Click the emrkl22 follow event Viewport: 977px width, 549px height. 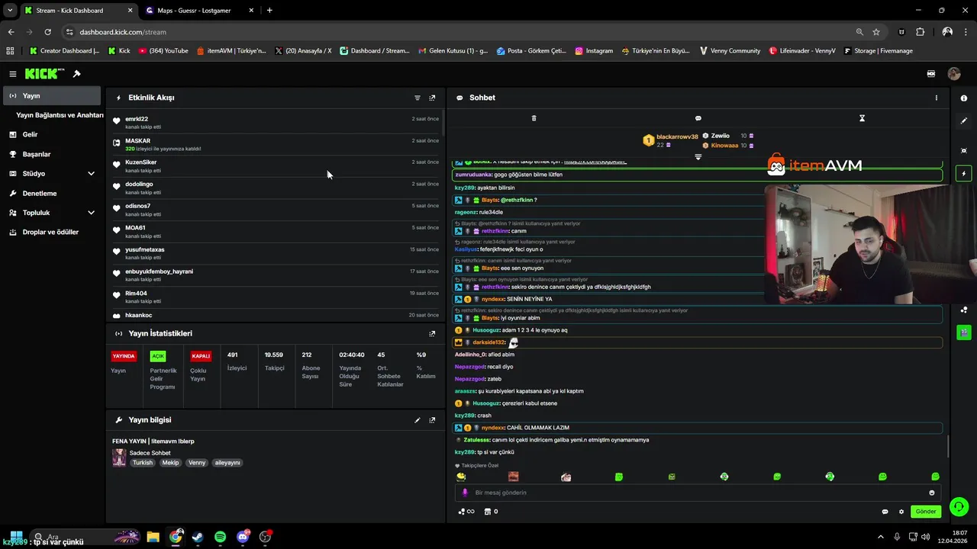tap(276, 121)
